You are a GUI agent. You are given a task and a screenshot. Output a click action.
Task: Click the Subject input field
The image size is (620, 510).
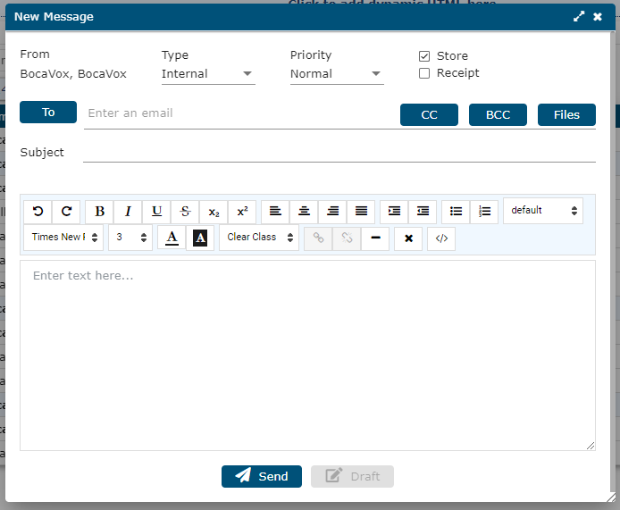tap(339, 152)
